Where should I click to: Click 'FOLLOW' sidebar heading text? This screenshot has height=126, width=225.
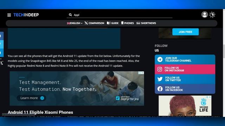(x=161, y=46)
